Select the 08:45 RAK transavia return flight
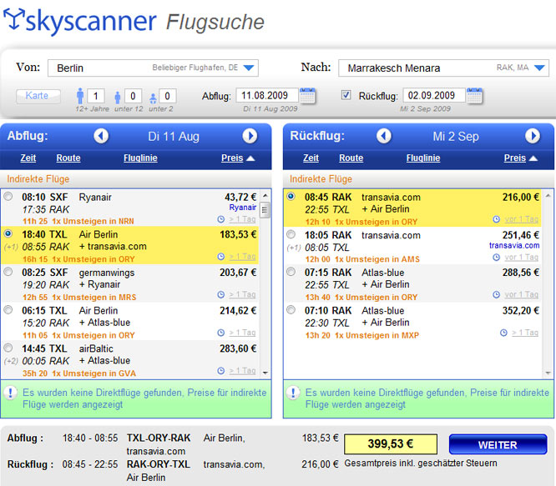The image size is (556, 486). coord(291,196)
